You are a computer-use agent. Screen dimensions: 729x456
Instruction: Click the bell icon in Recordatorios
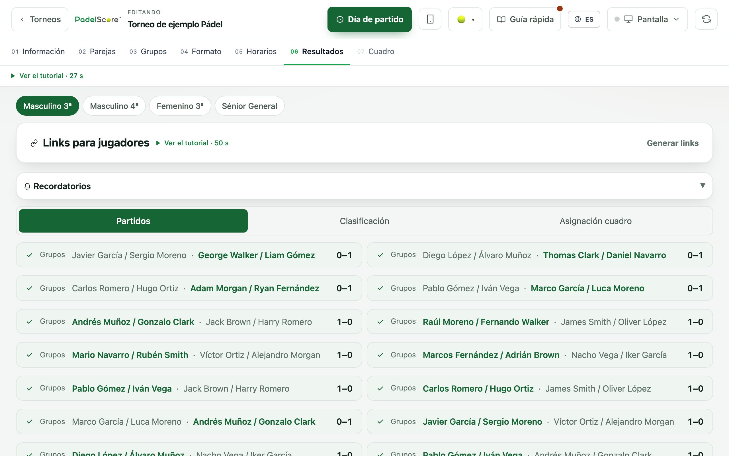tap(27, 187)
